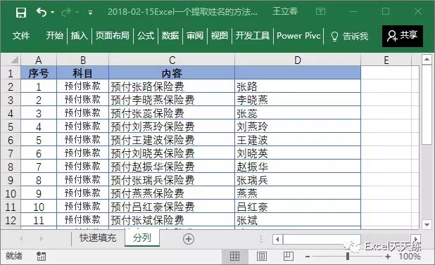Click the next sheet navigation arrow
435x265 pixels.
click(42, 239)
